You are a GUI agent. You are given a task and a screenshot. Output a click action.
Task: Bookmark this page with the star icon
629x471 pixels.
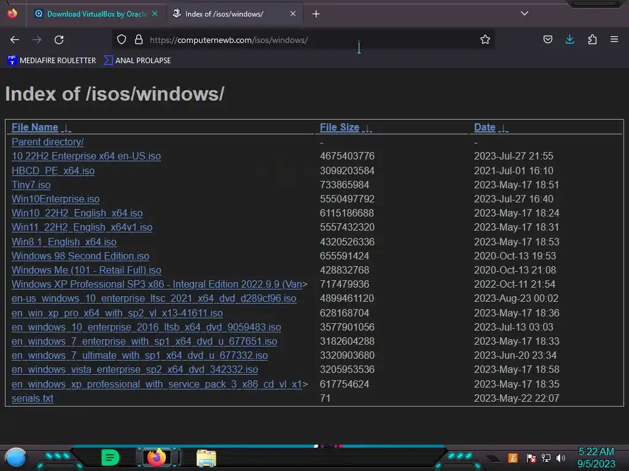(485, 39)
